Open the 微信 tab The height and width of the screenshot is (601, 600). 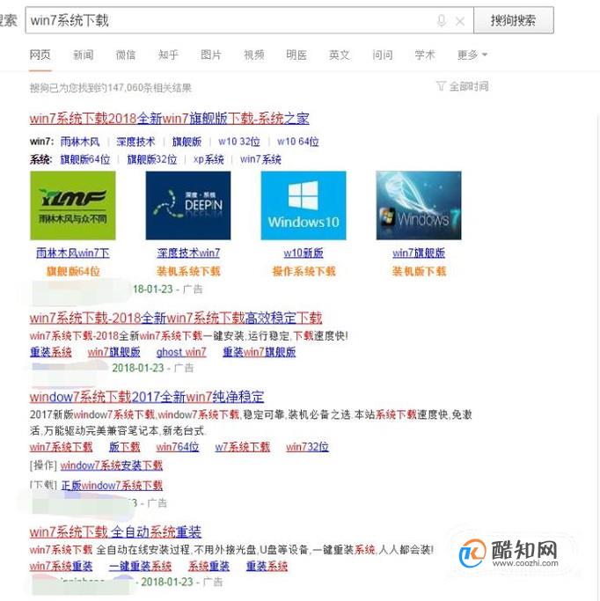point(126,55)
